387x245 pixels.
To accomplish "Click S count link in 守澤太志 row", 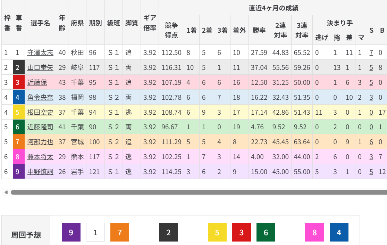I will (371, 53).
